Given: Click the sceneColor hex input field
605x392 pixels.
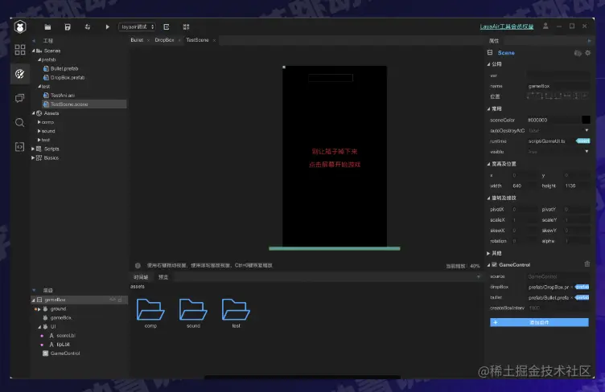Looking at the screenshot, I should tap(554, 120).
